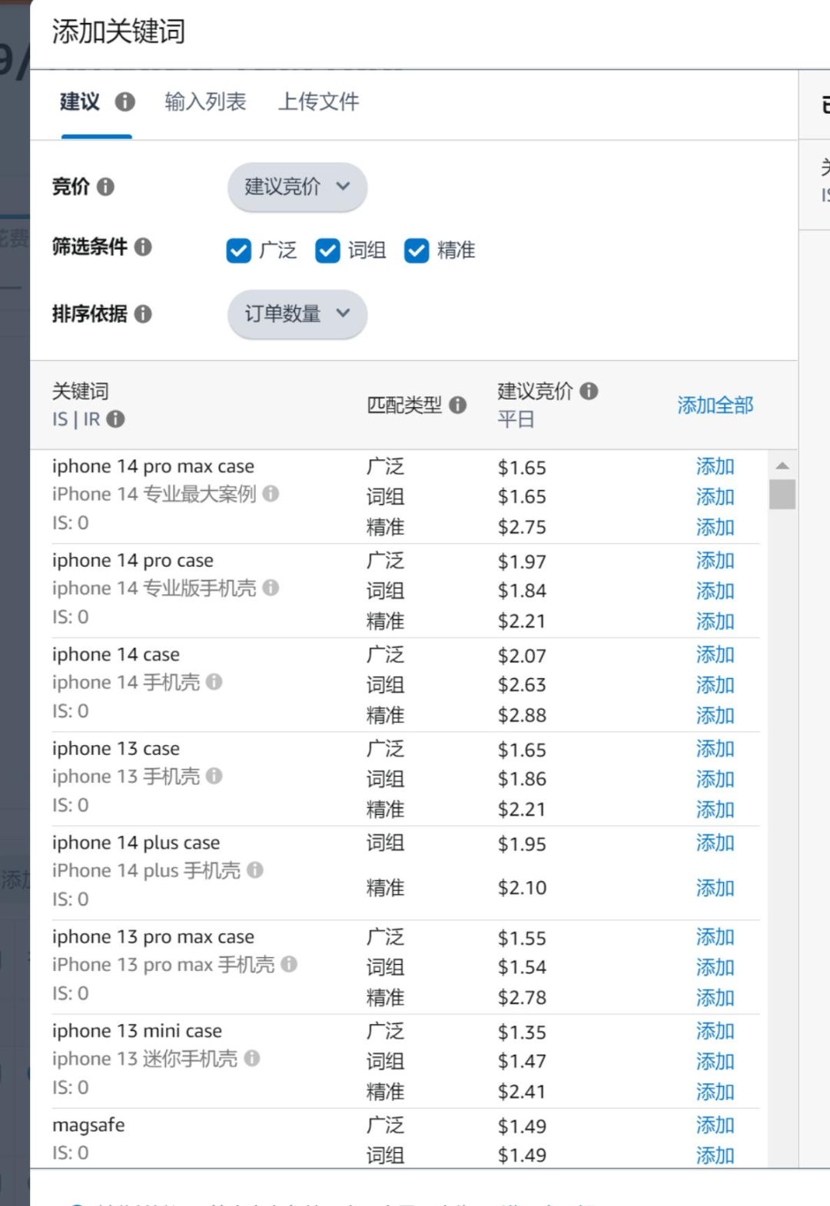
Task: Click info icon after iphone 14 手机壳
Action: [214, 682]
